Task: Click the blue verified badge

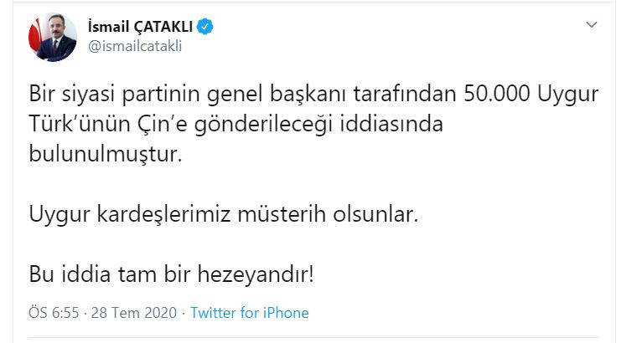Action: point(205,28)
